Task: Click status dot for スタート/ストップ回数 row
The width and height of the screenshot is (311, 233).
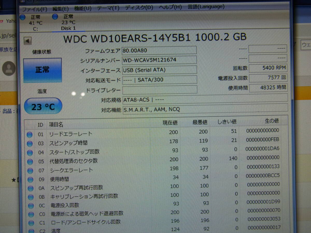Action: 30,152
